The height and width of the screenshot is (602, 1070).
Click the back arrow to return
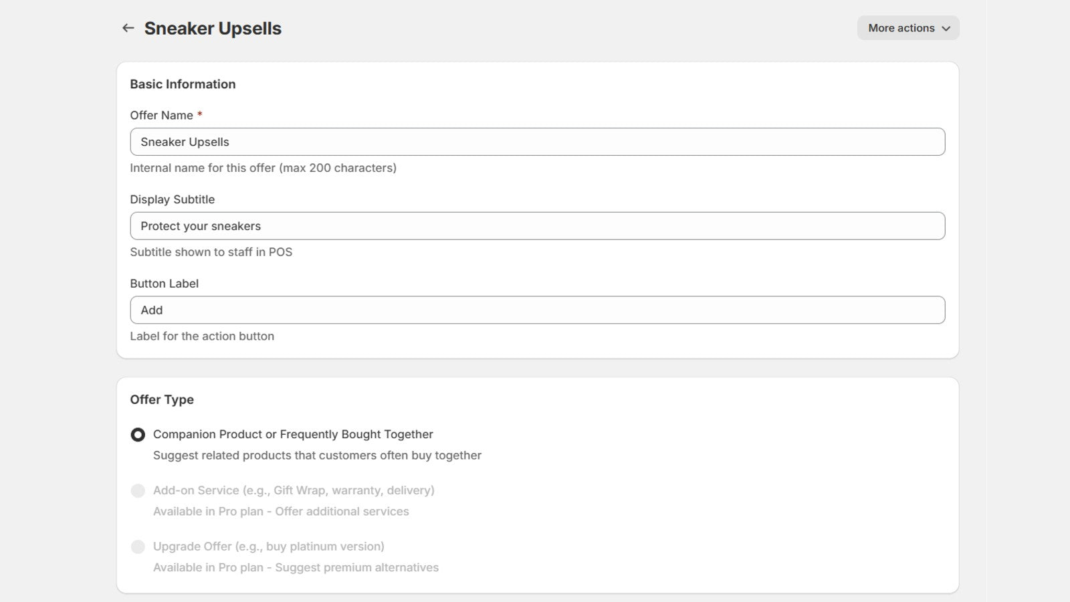[128, 28]
